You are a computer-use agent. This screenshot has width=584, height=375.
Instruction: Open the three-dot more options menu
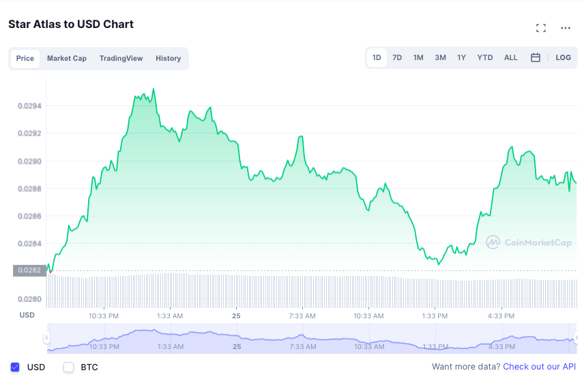(x=566, y=28)
